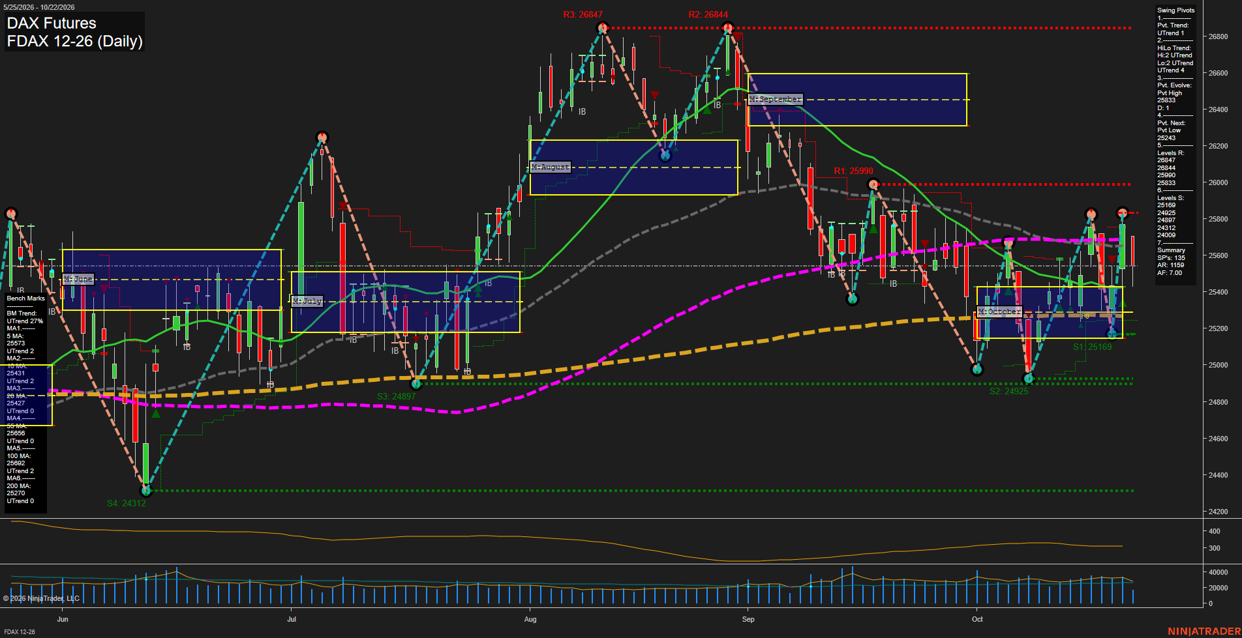
Task: Click the swing low pivot marker above S4
Action: click(x=146, y=490)
